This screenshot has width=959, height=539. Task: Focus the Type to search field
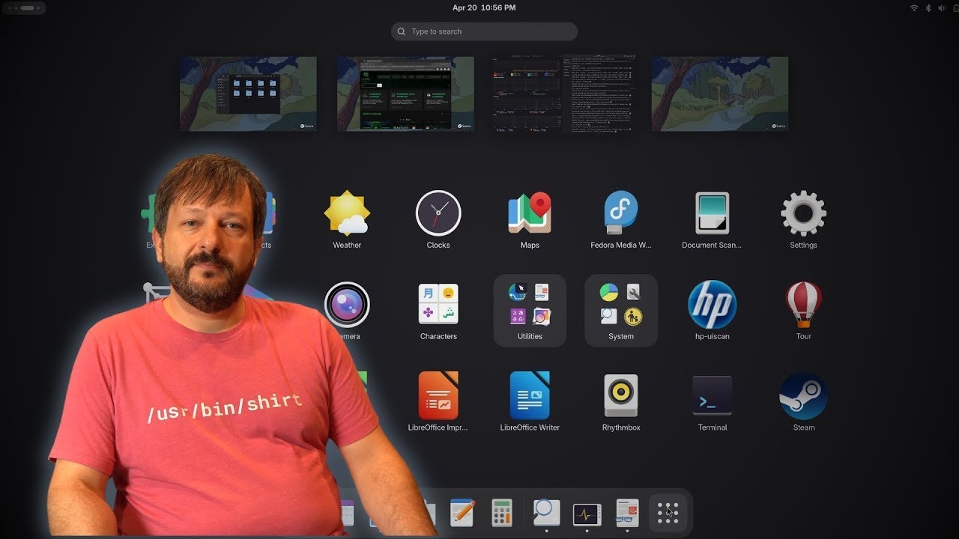pyautogui.click(x=484, y=31)
